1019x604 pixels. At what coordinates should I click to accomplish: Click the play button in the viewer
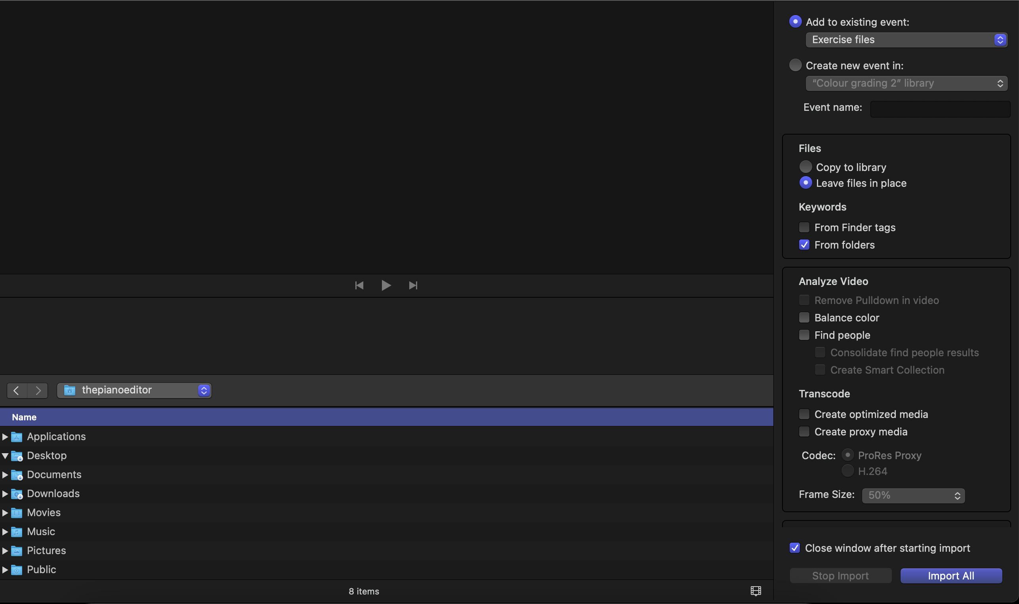(x=385, y=285)
